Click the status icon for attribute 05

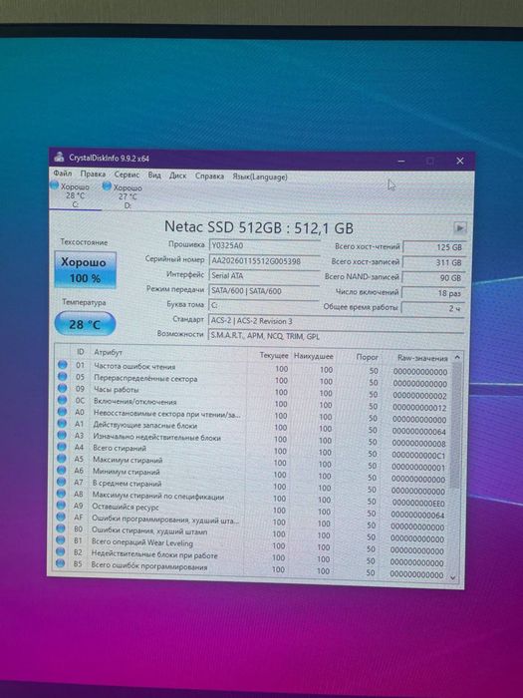pos(63,377)
